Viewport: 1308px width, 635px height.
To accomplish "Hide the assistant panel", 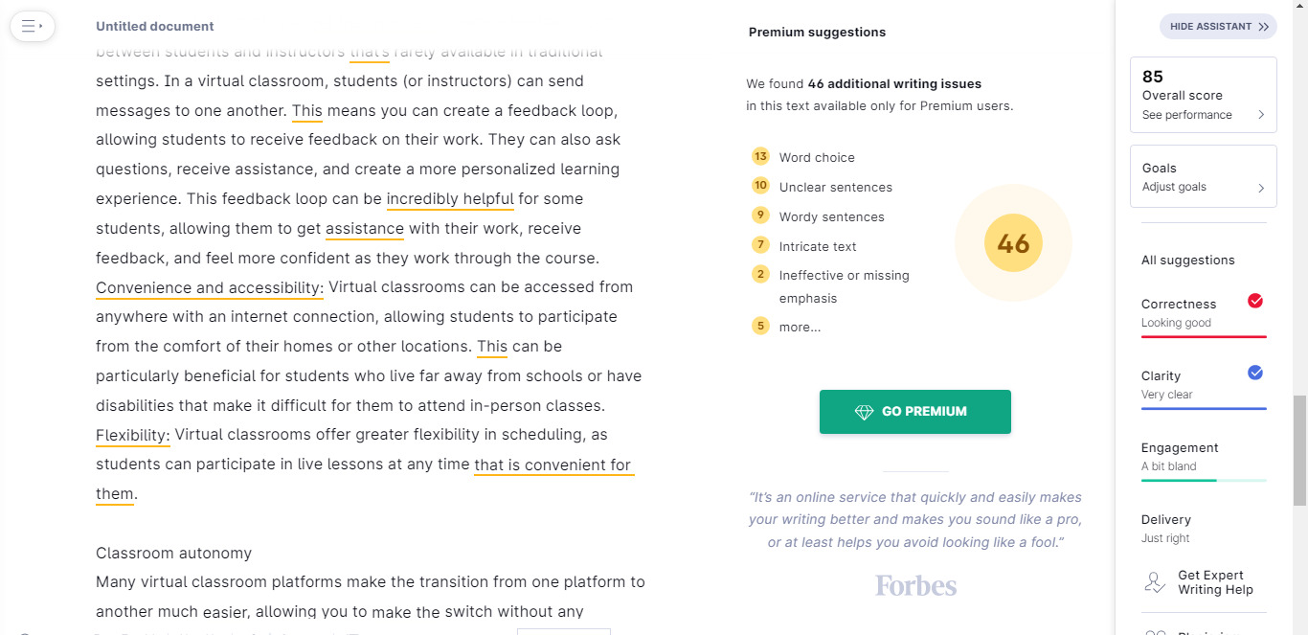I will click(x=1218, y=27).
